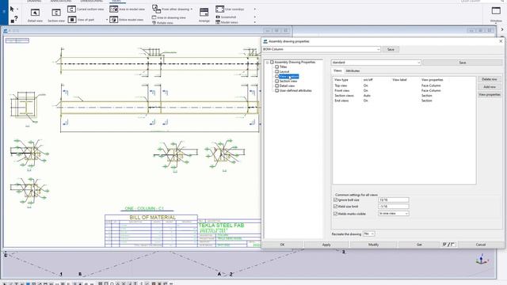Click the help question mark icon
Viewport: 507px width, 285px height.
click(x=16, y=18)
